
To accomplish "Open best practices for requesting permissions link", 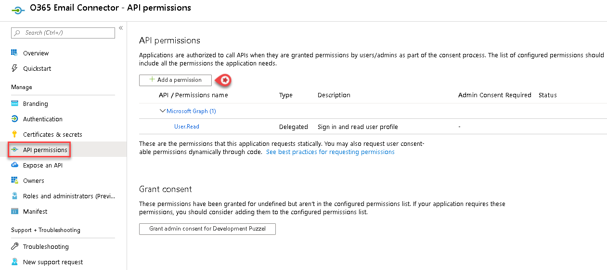I will pyautogui.click(x=330, y=152).
